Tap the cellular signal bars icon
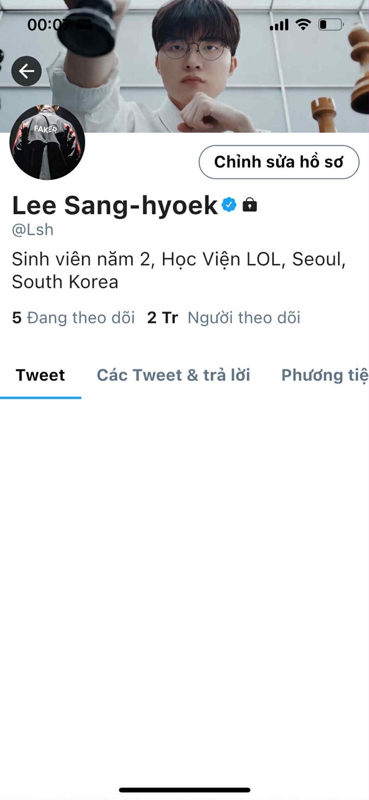Screen dimensions: 369x800 pyautogui.click(x=279, y=25)
